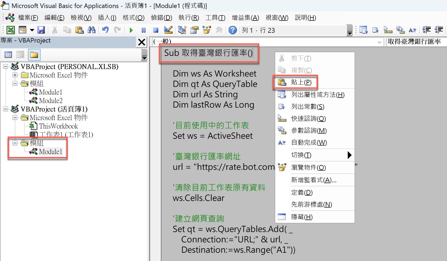Click the Redo arrow icon
This screenshot has height=261, width=447.
(117, 30)
